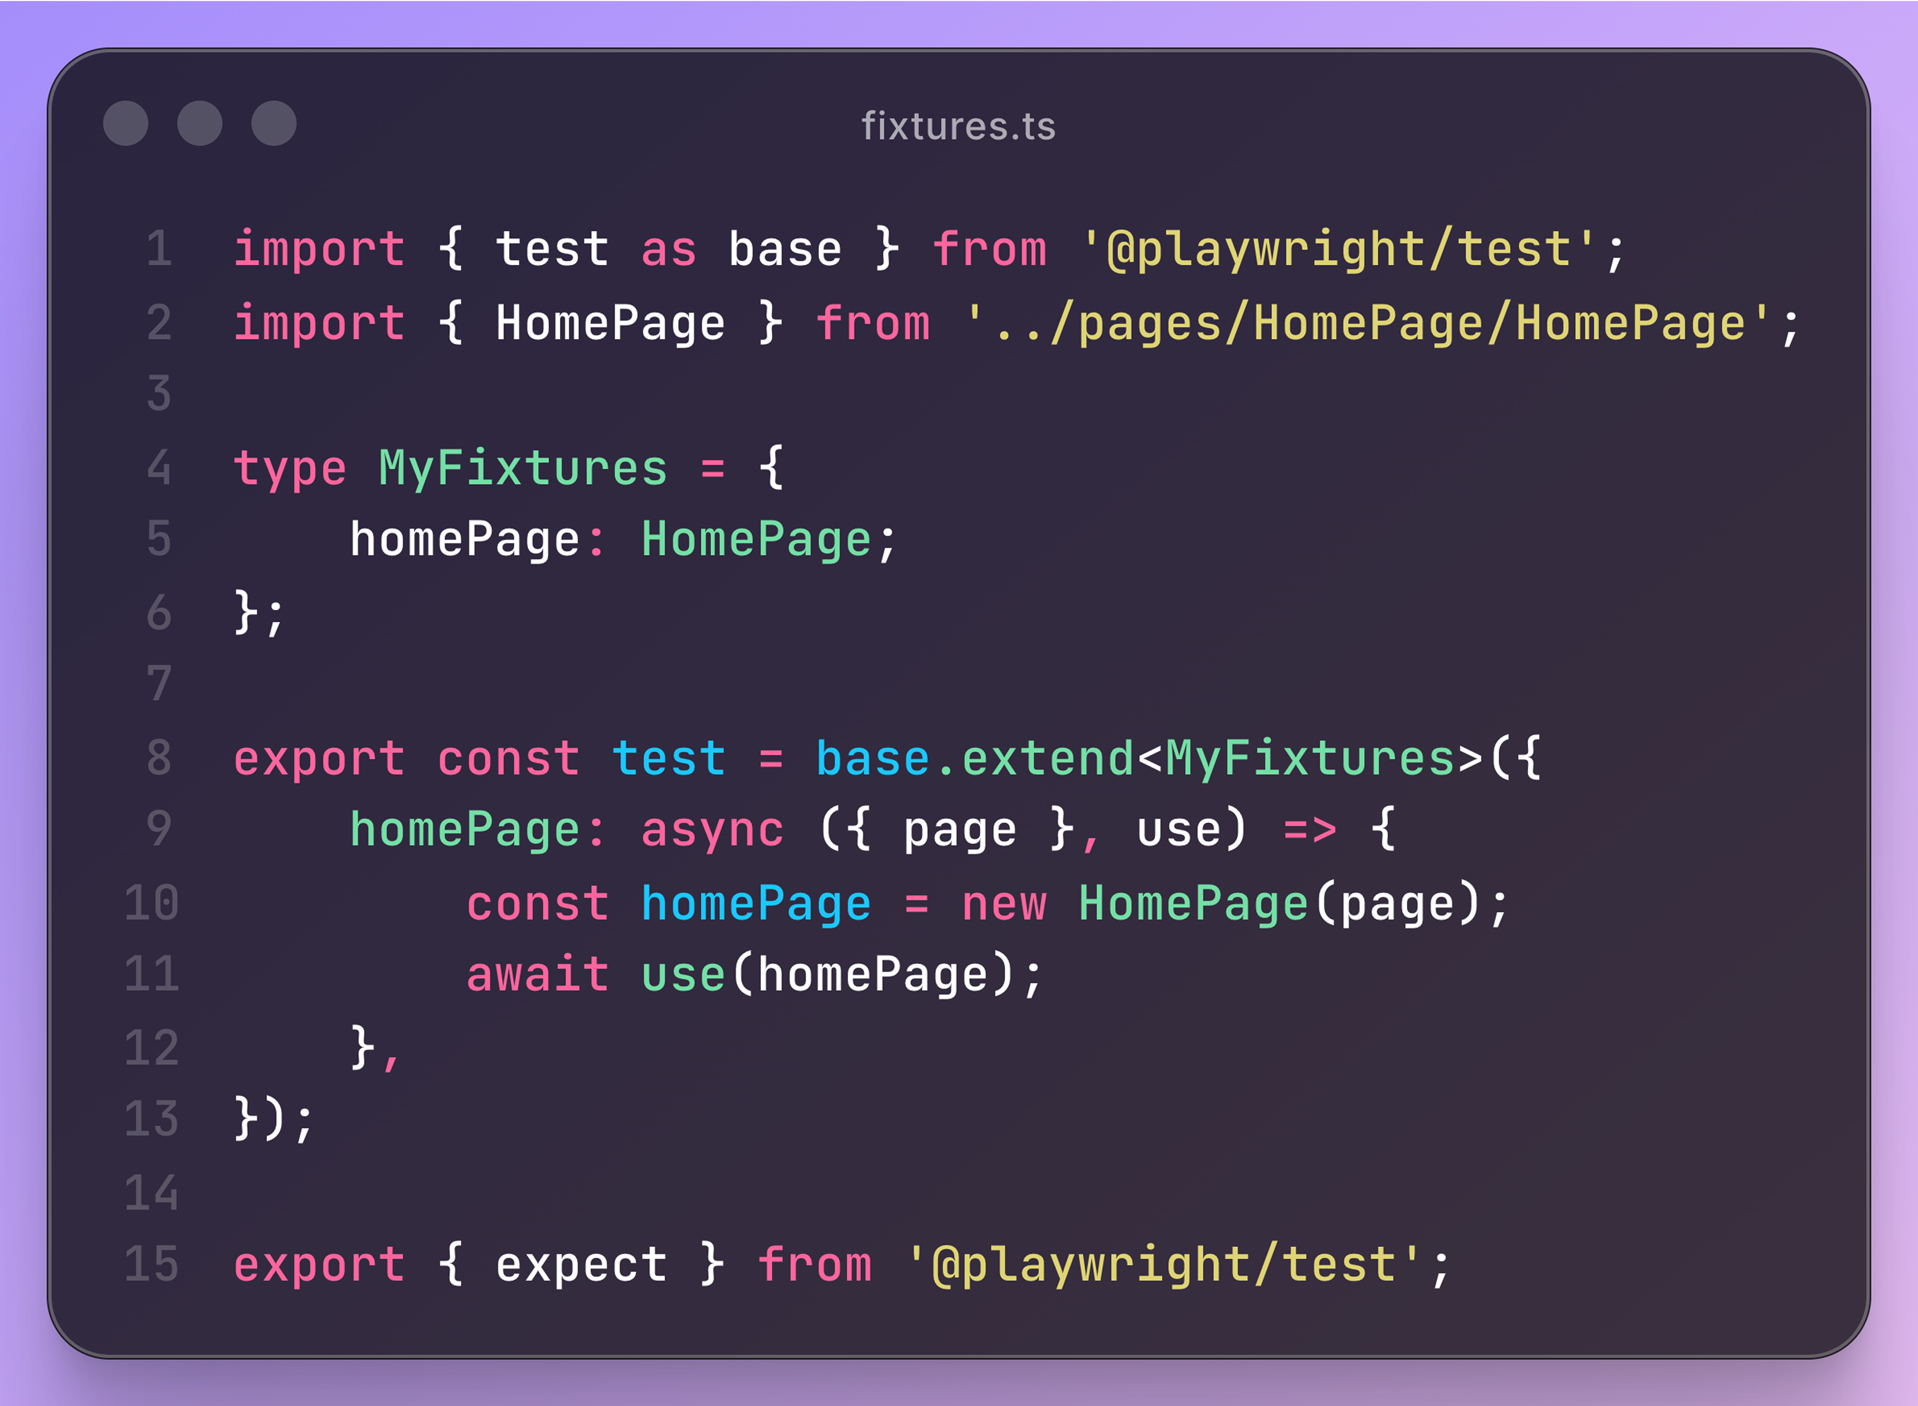Image resolution: width=1918 pixels, height=1406 pixels.
Task: Click the type keyword on line 4
Action: click(x=290, y=468)
